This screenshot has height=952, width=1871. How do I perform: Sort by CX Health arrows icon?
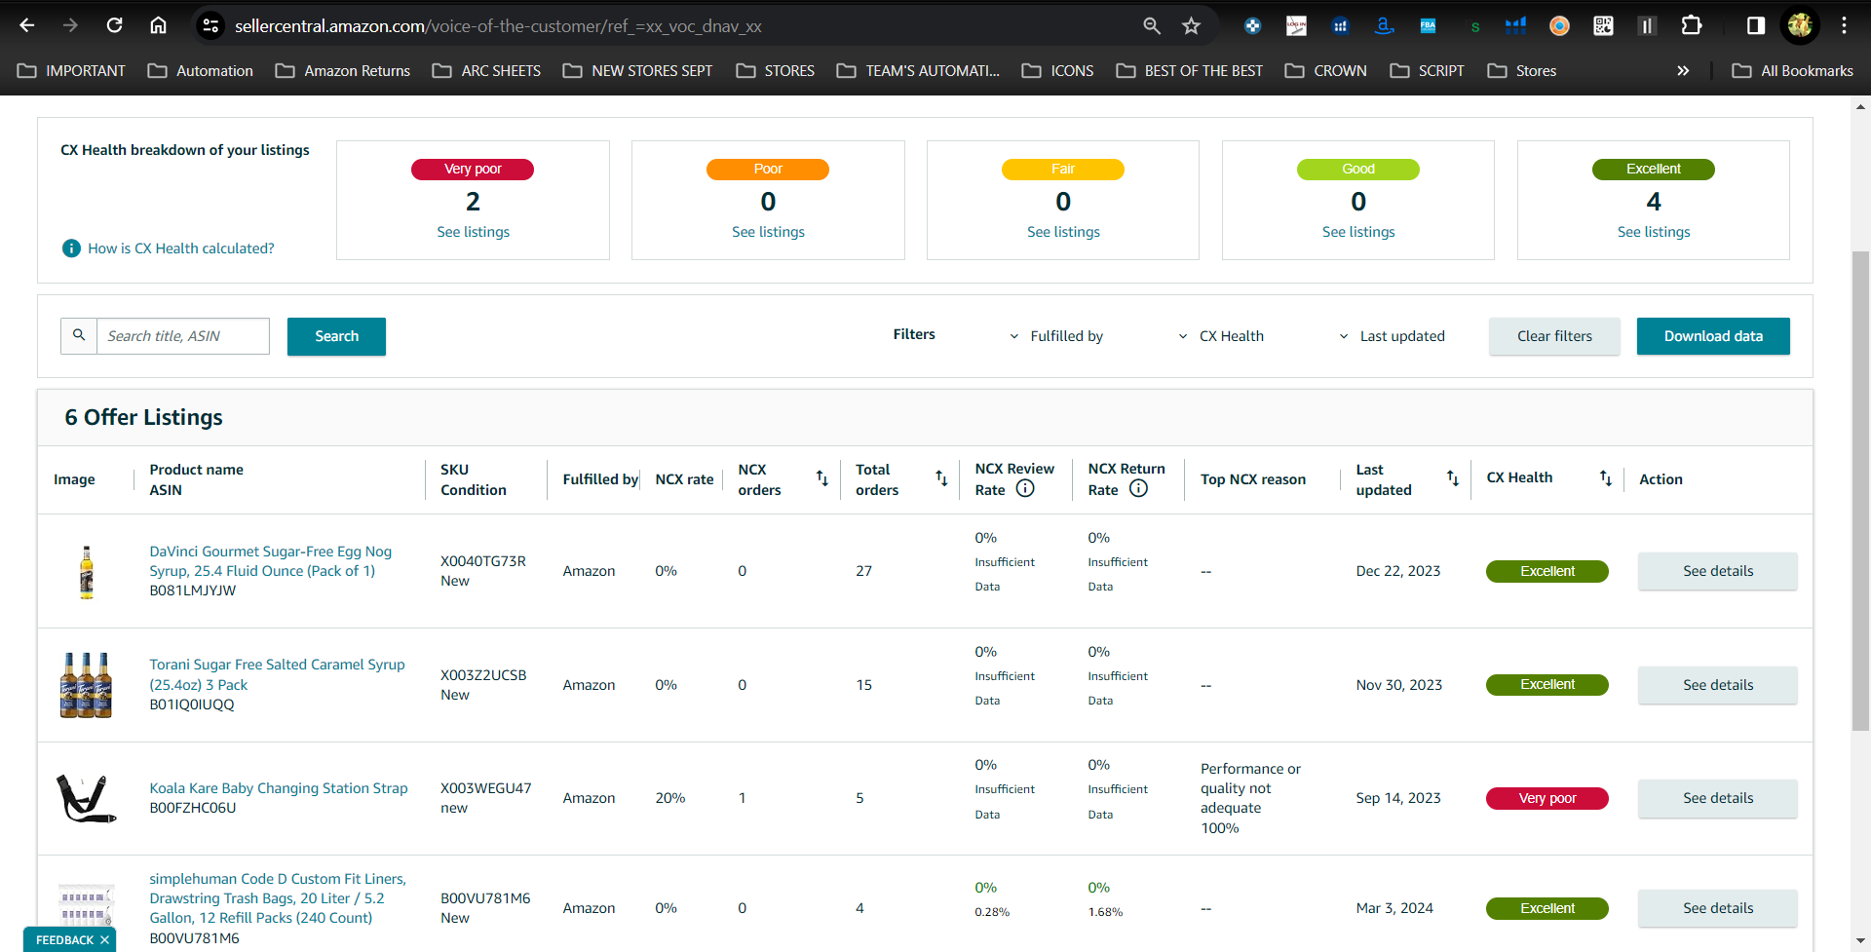tap(1606, 478)
